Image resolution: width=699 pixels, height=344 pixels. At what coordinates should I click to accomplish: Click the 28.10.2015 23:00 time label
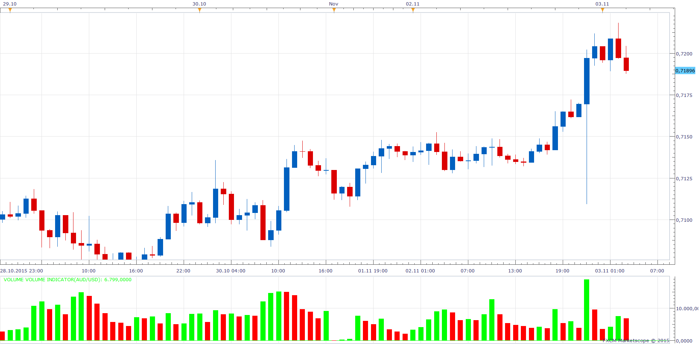point(21,271)
